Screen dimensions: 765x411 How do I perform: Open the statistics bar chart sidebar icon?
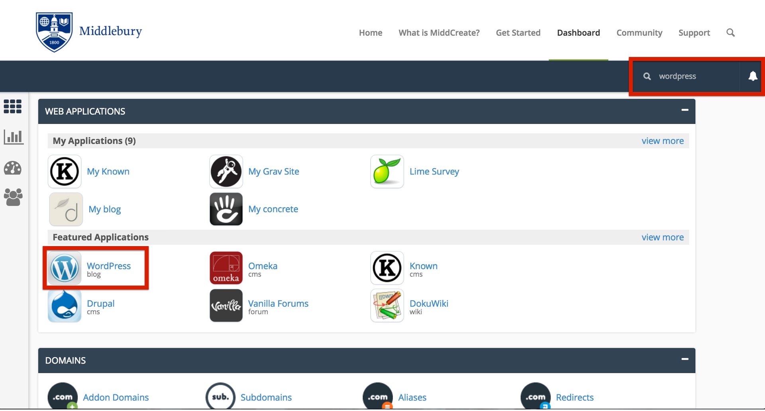[x=13, y=137]
